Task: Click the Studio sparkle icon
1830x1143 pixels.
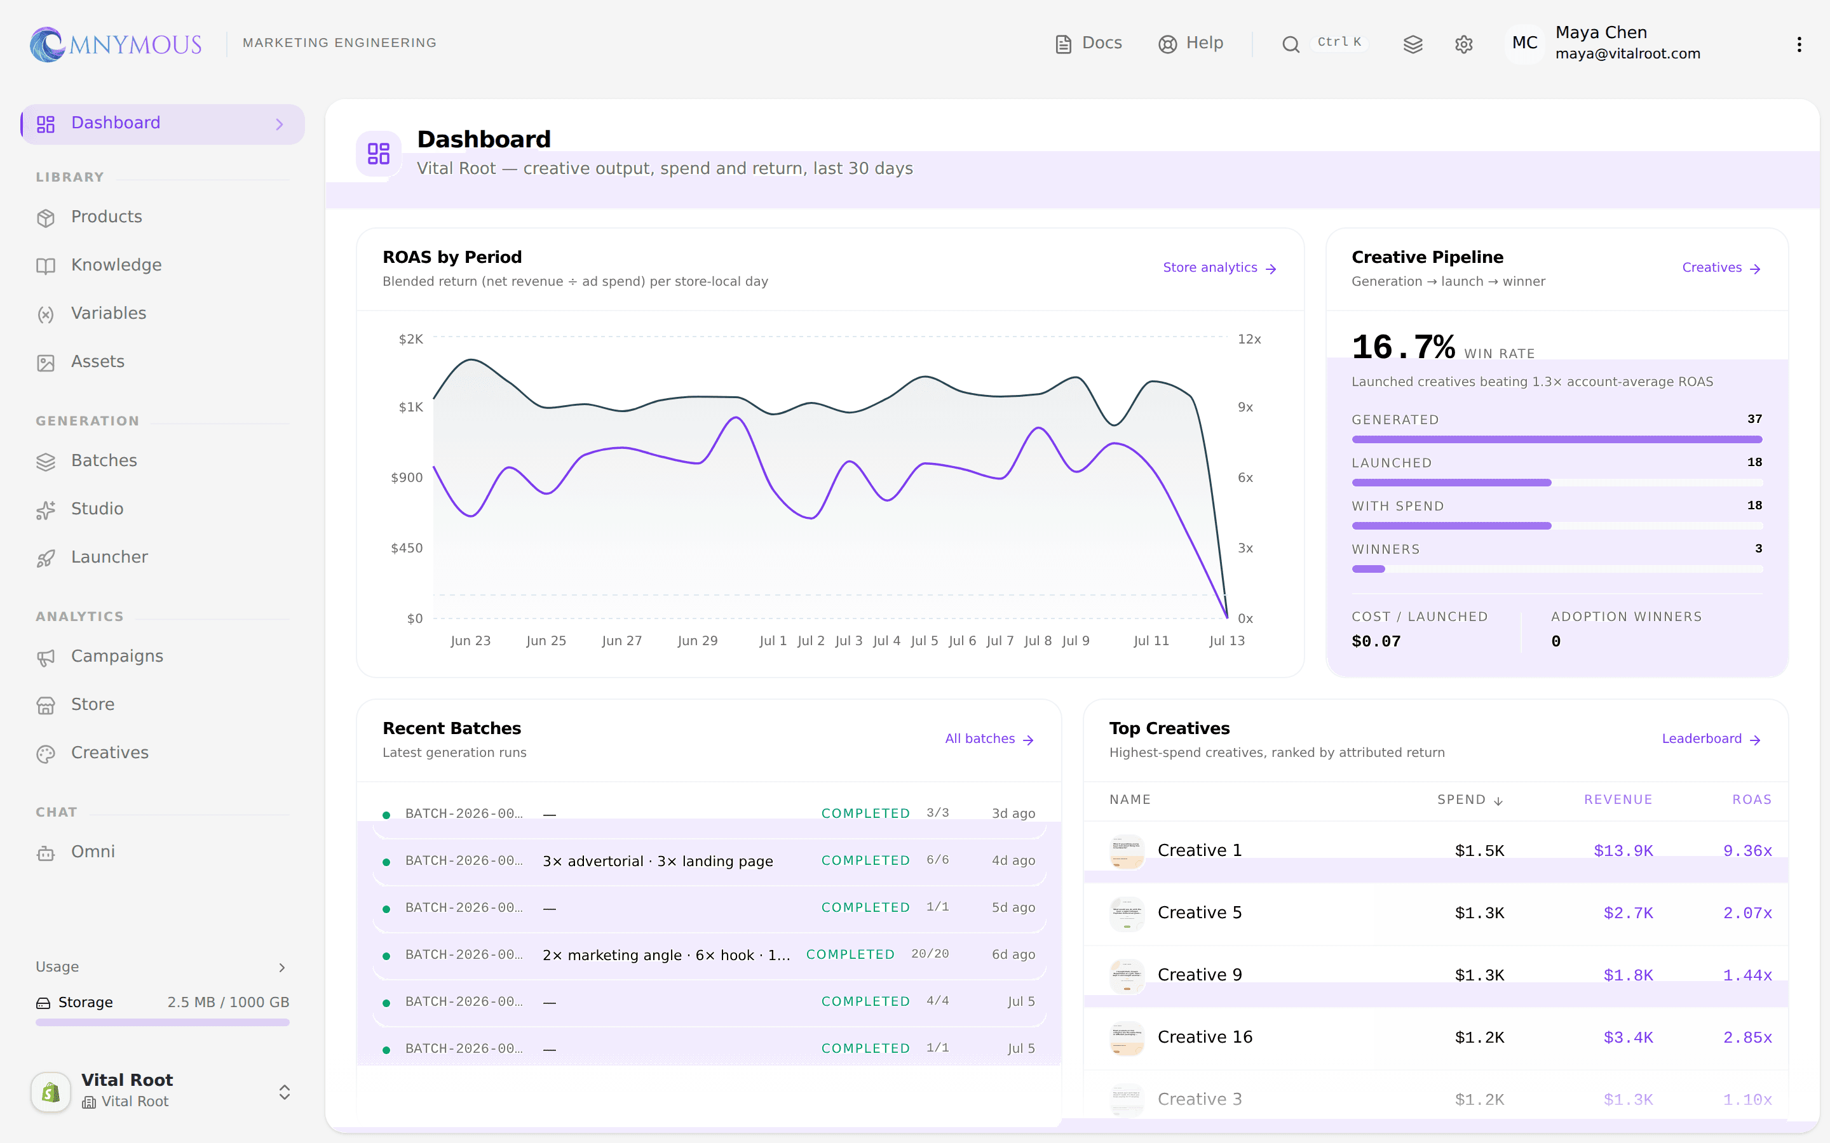Action: pyautogui.click(x=46, y=511)
